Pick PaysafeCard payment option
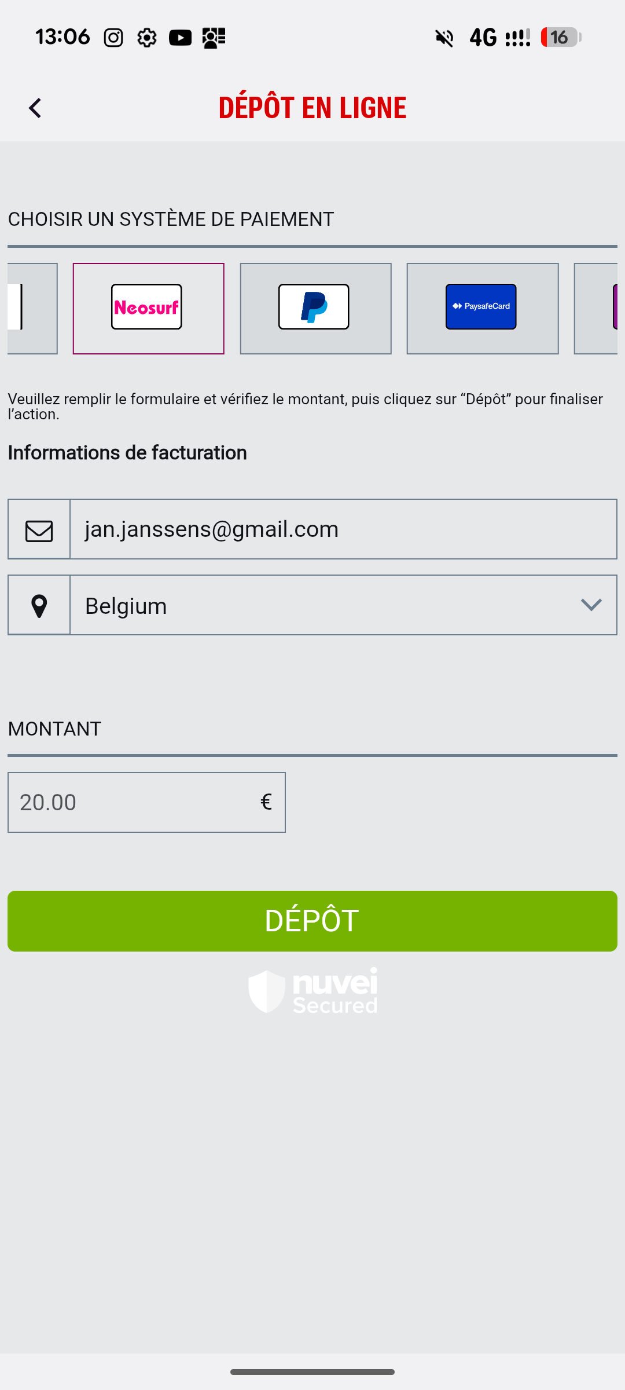 (x=482, y=308)
